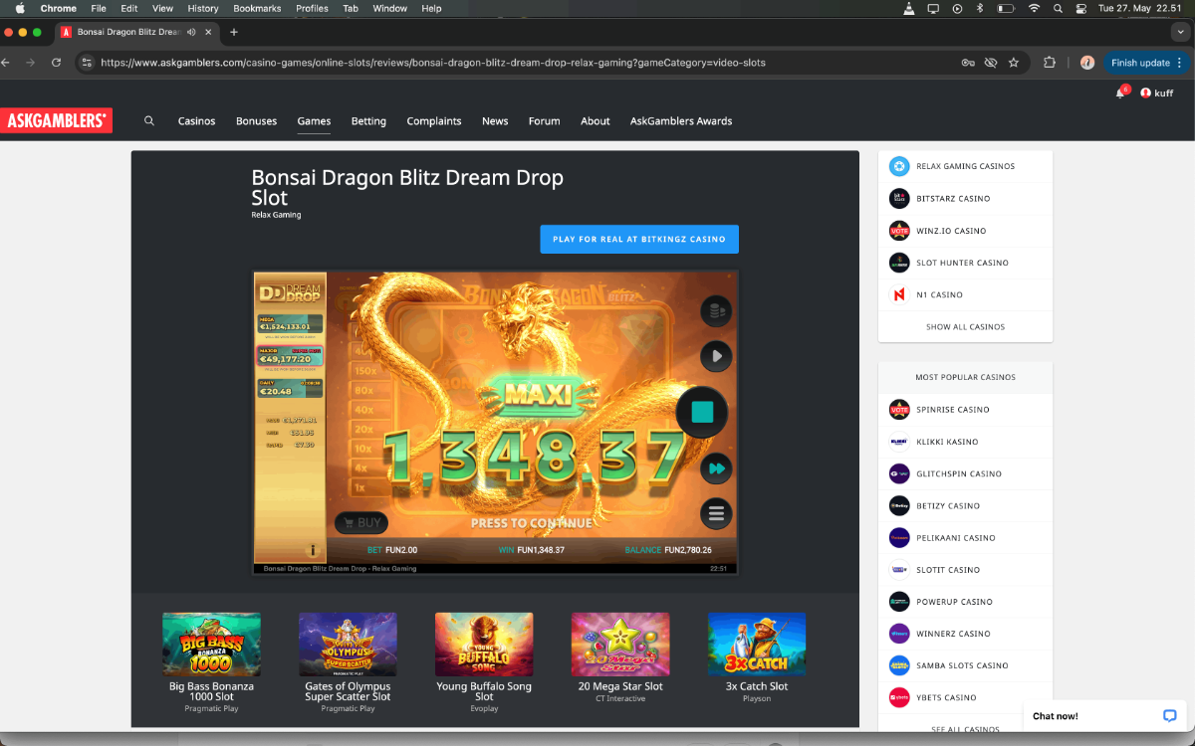Viewport: 1195px width, 746px height.
Task: Open Chrome extensions puzzle icon
Action: click(x=1050, y=62)
